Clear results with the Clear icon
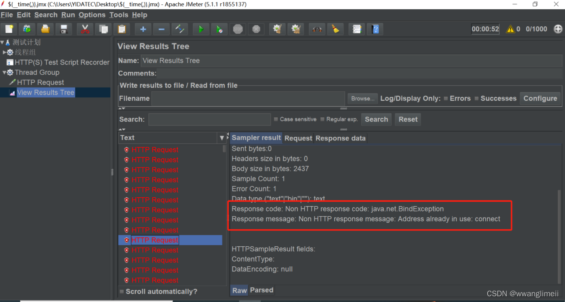565x302 pixels. click(x=277, y=29)
